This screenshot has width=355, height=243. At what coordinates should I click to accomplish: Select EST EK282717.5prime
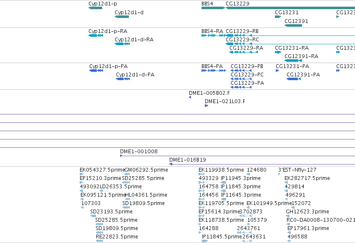tap(286, 182)
